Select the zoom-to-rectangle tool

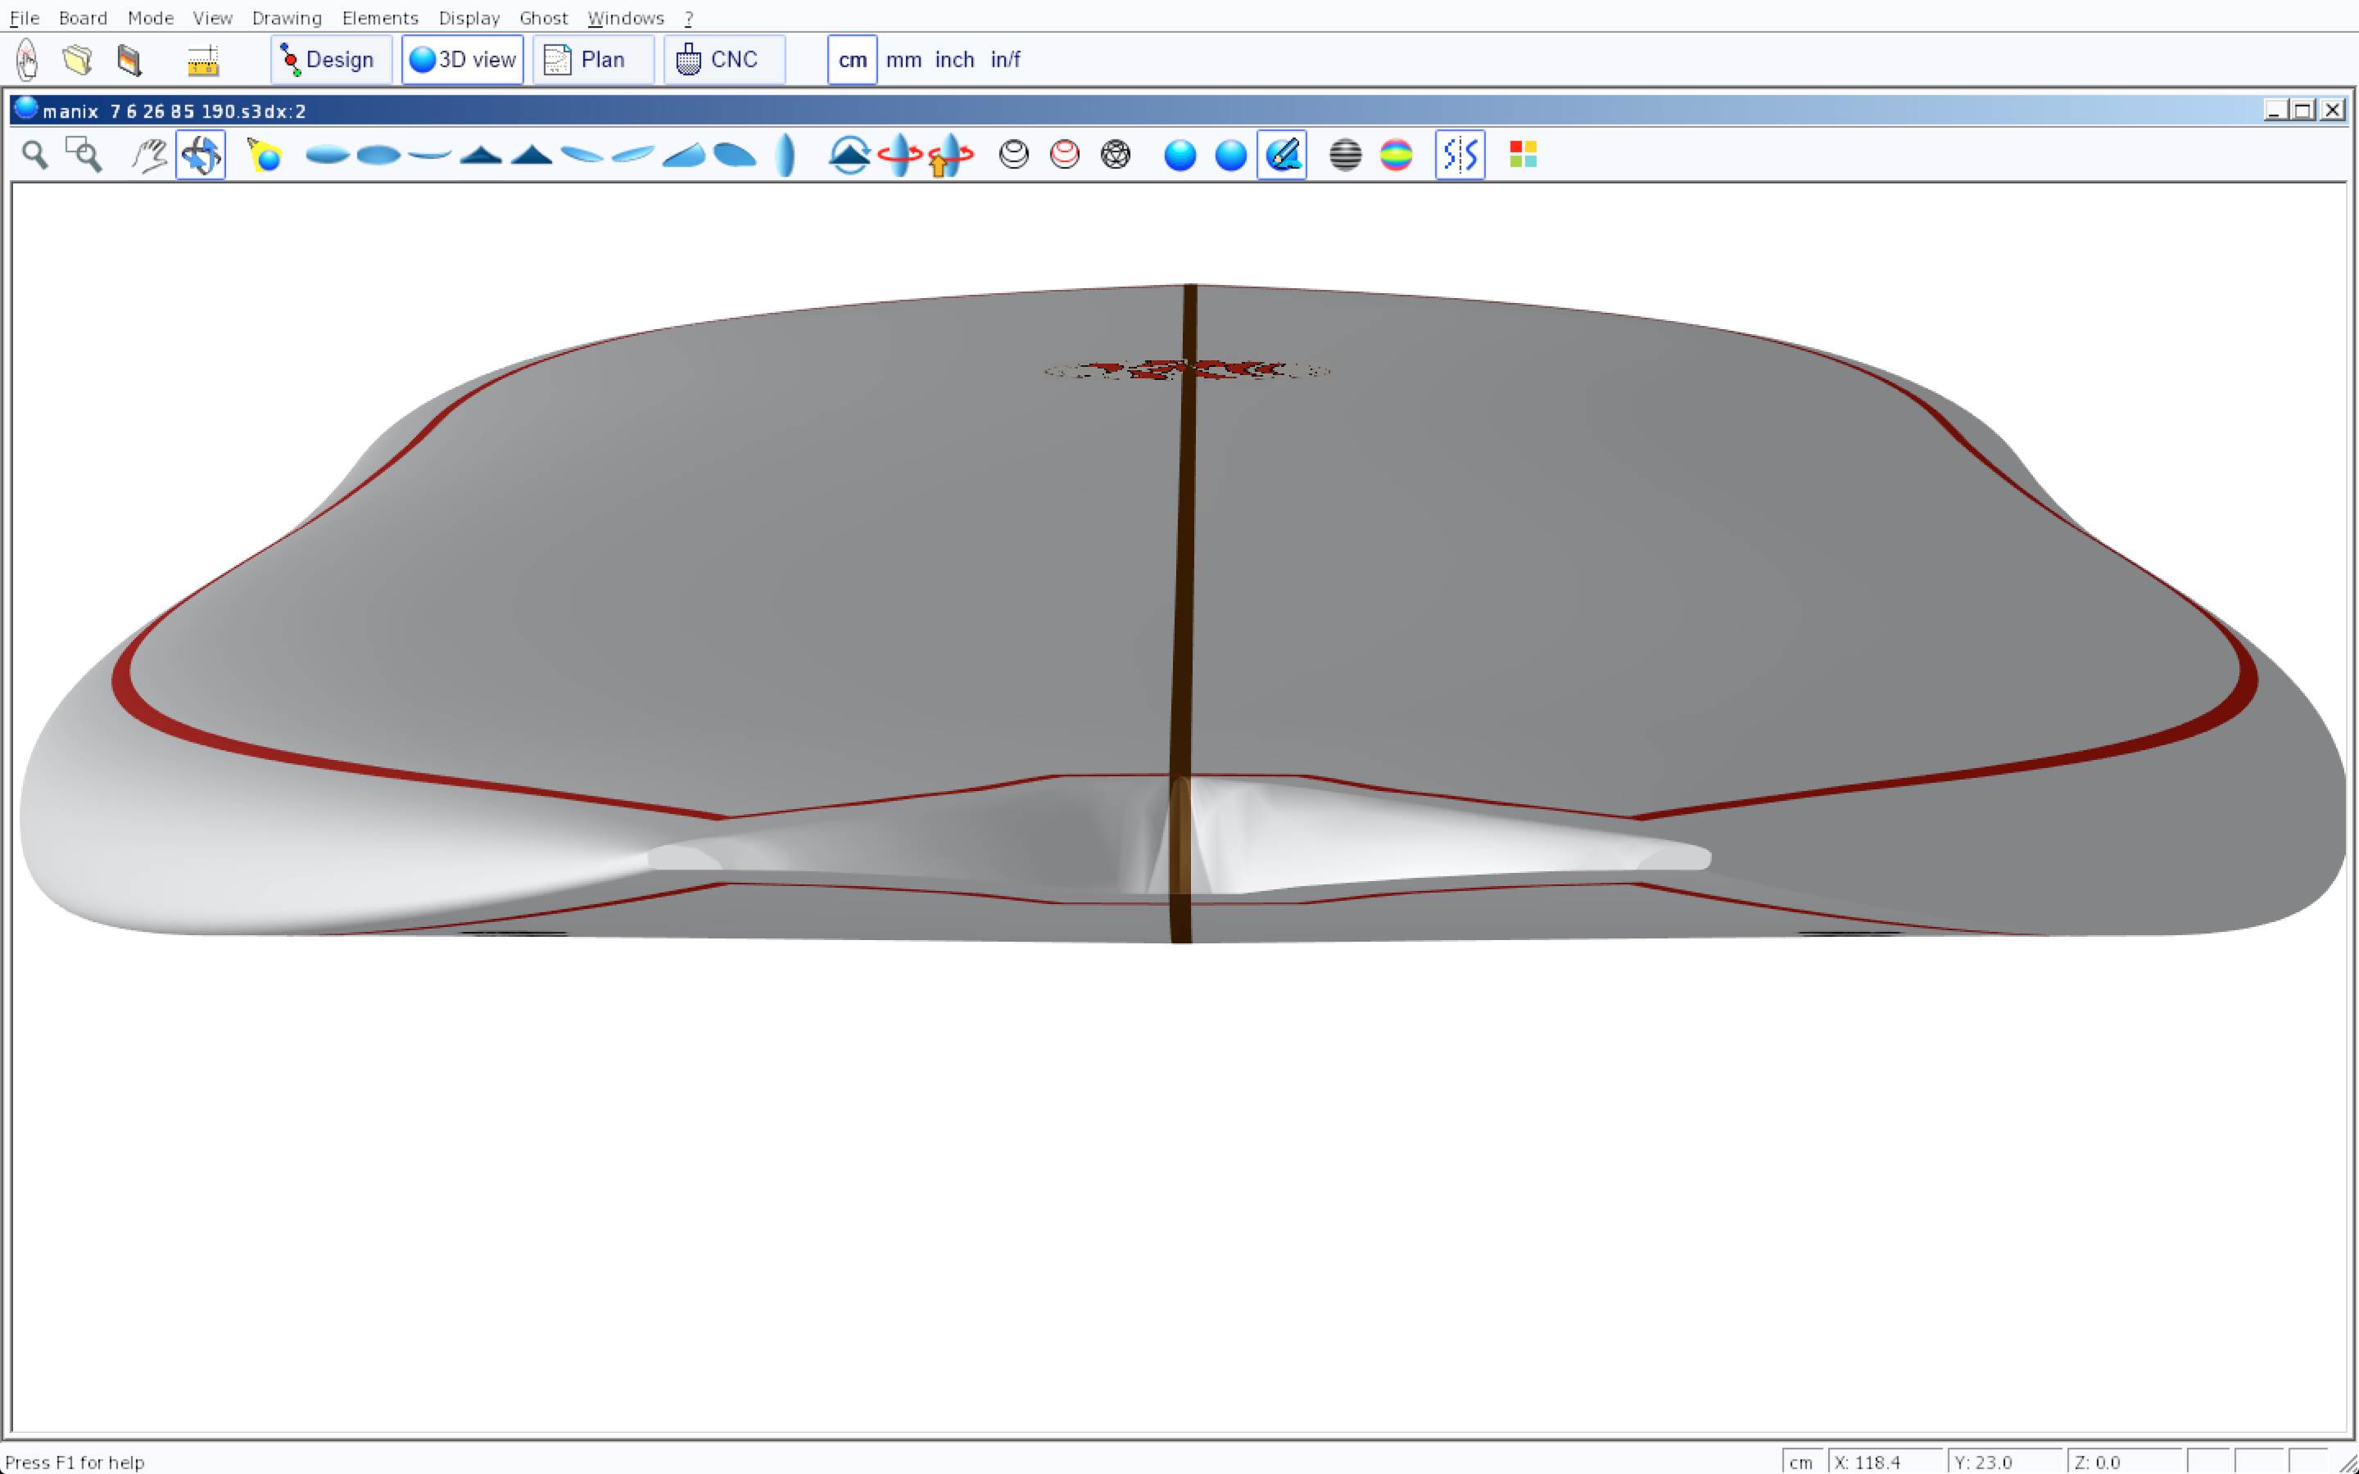(x=84, y=155)
